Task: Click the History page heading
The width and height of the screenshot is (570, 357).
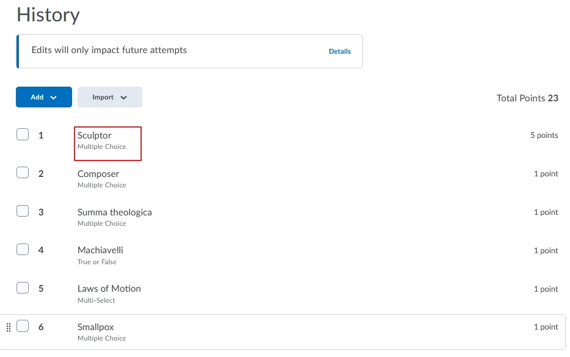Action: pos(48,15)
